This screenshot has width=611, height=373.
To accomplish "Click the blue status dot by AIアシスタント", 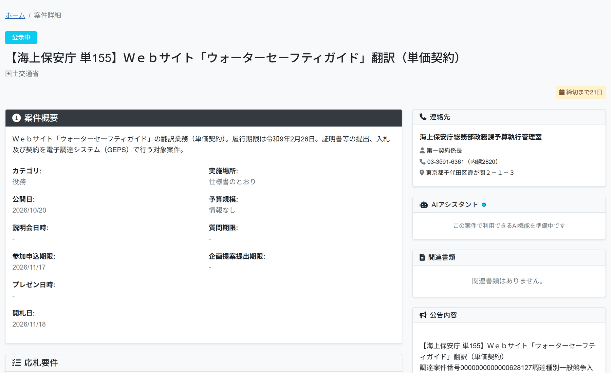I will click(x=484, y=205).
